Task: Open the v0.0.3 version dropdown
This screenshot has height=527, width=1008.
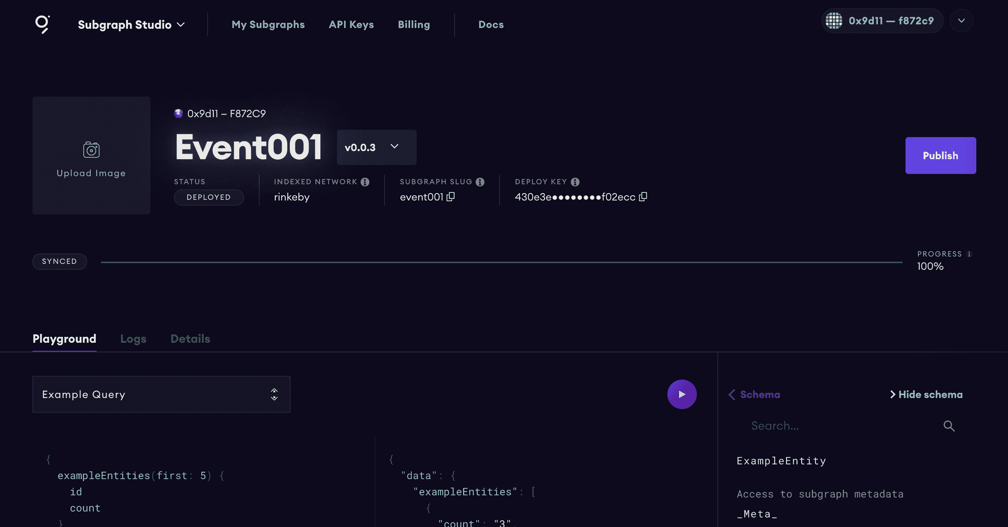Action: click(376, 147)
